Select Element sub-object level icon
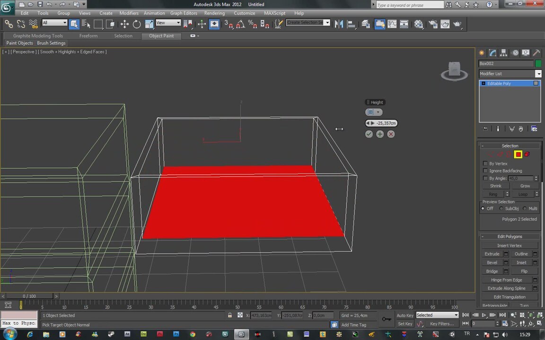 point(527,154)
